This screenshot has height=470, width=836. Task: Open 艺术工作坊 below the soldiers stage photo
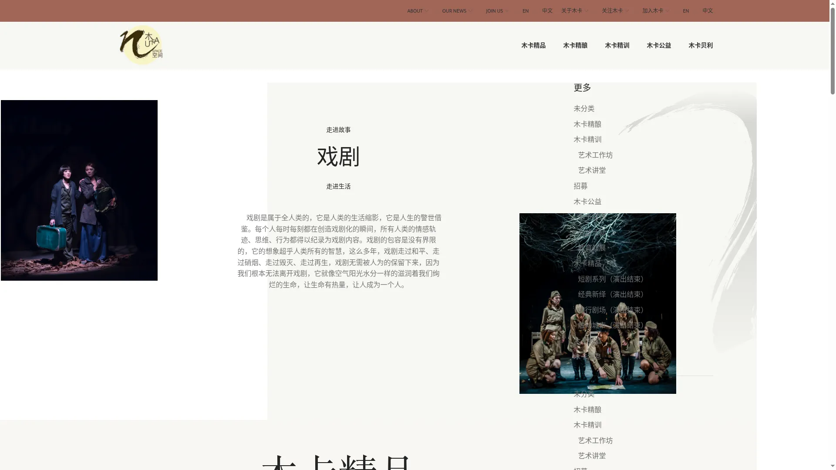[x=595, y=441]
